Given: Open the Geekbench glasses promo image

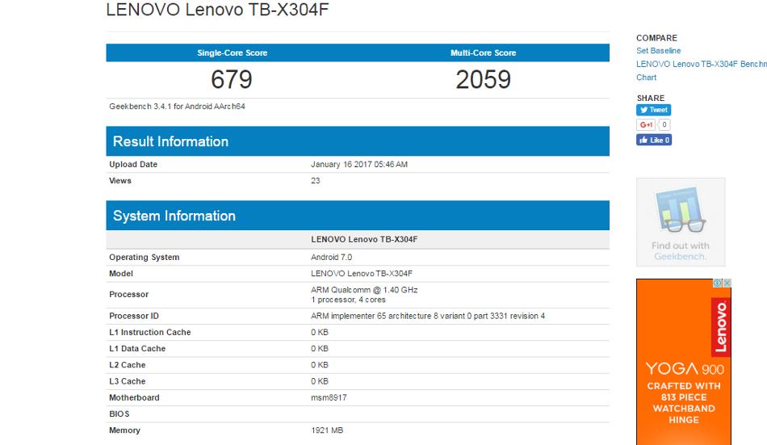Looking at the screenshot, I should (x=681, y=210).
